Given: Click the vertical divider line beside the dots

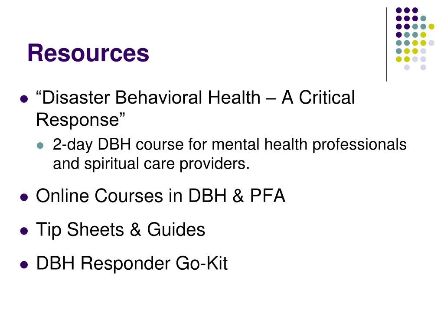Looking at the screenshot, I should pyautogui.click(x=386, y=45).
